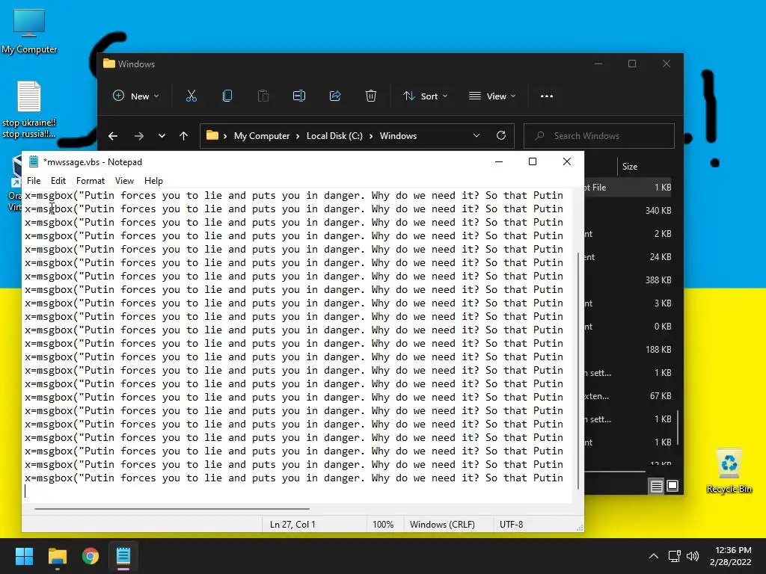The height and width of the screenshot is (574, 766).
Task: Select the 67 KB file row
Action: pos(628,396)
